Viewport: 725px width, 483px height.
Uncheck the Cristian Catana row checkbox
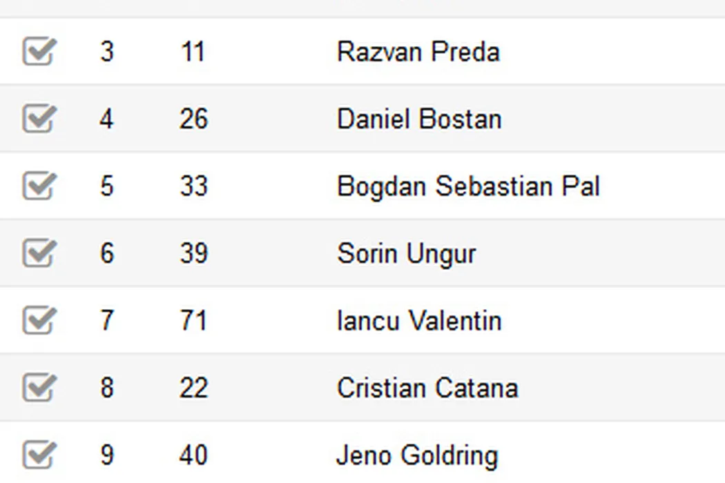tap(38, 388)
